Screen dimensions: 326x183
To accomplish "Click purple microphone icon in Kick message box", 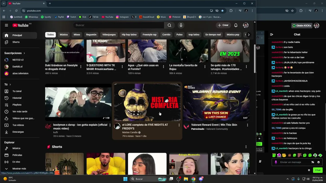I will (x=276, y=162).
